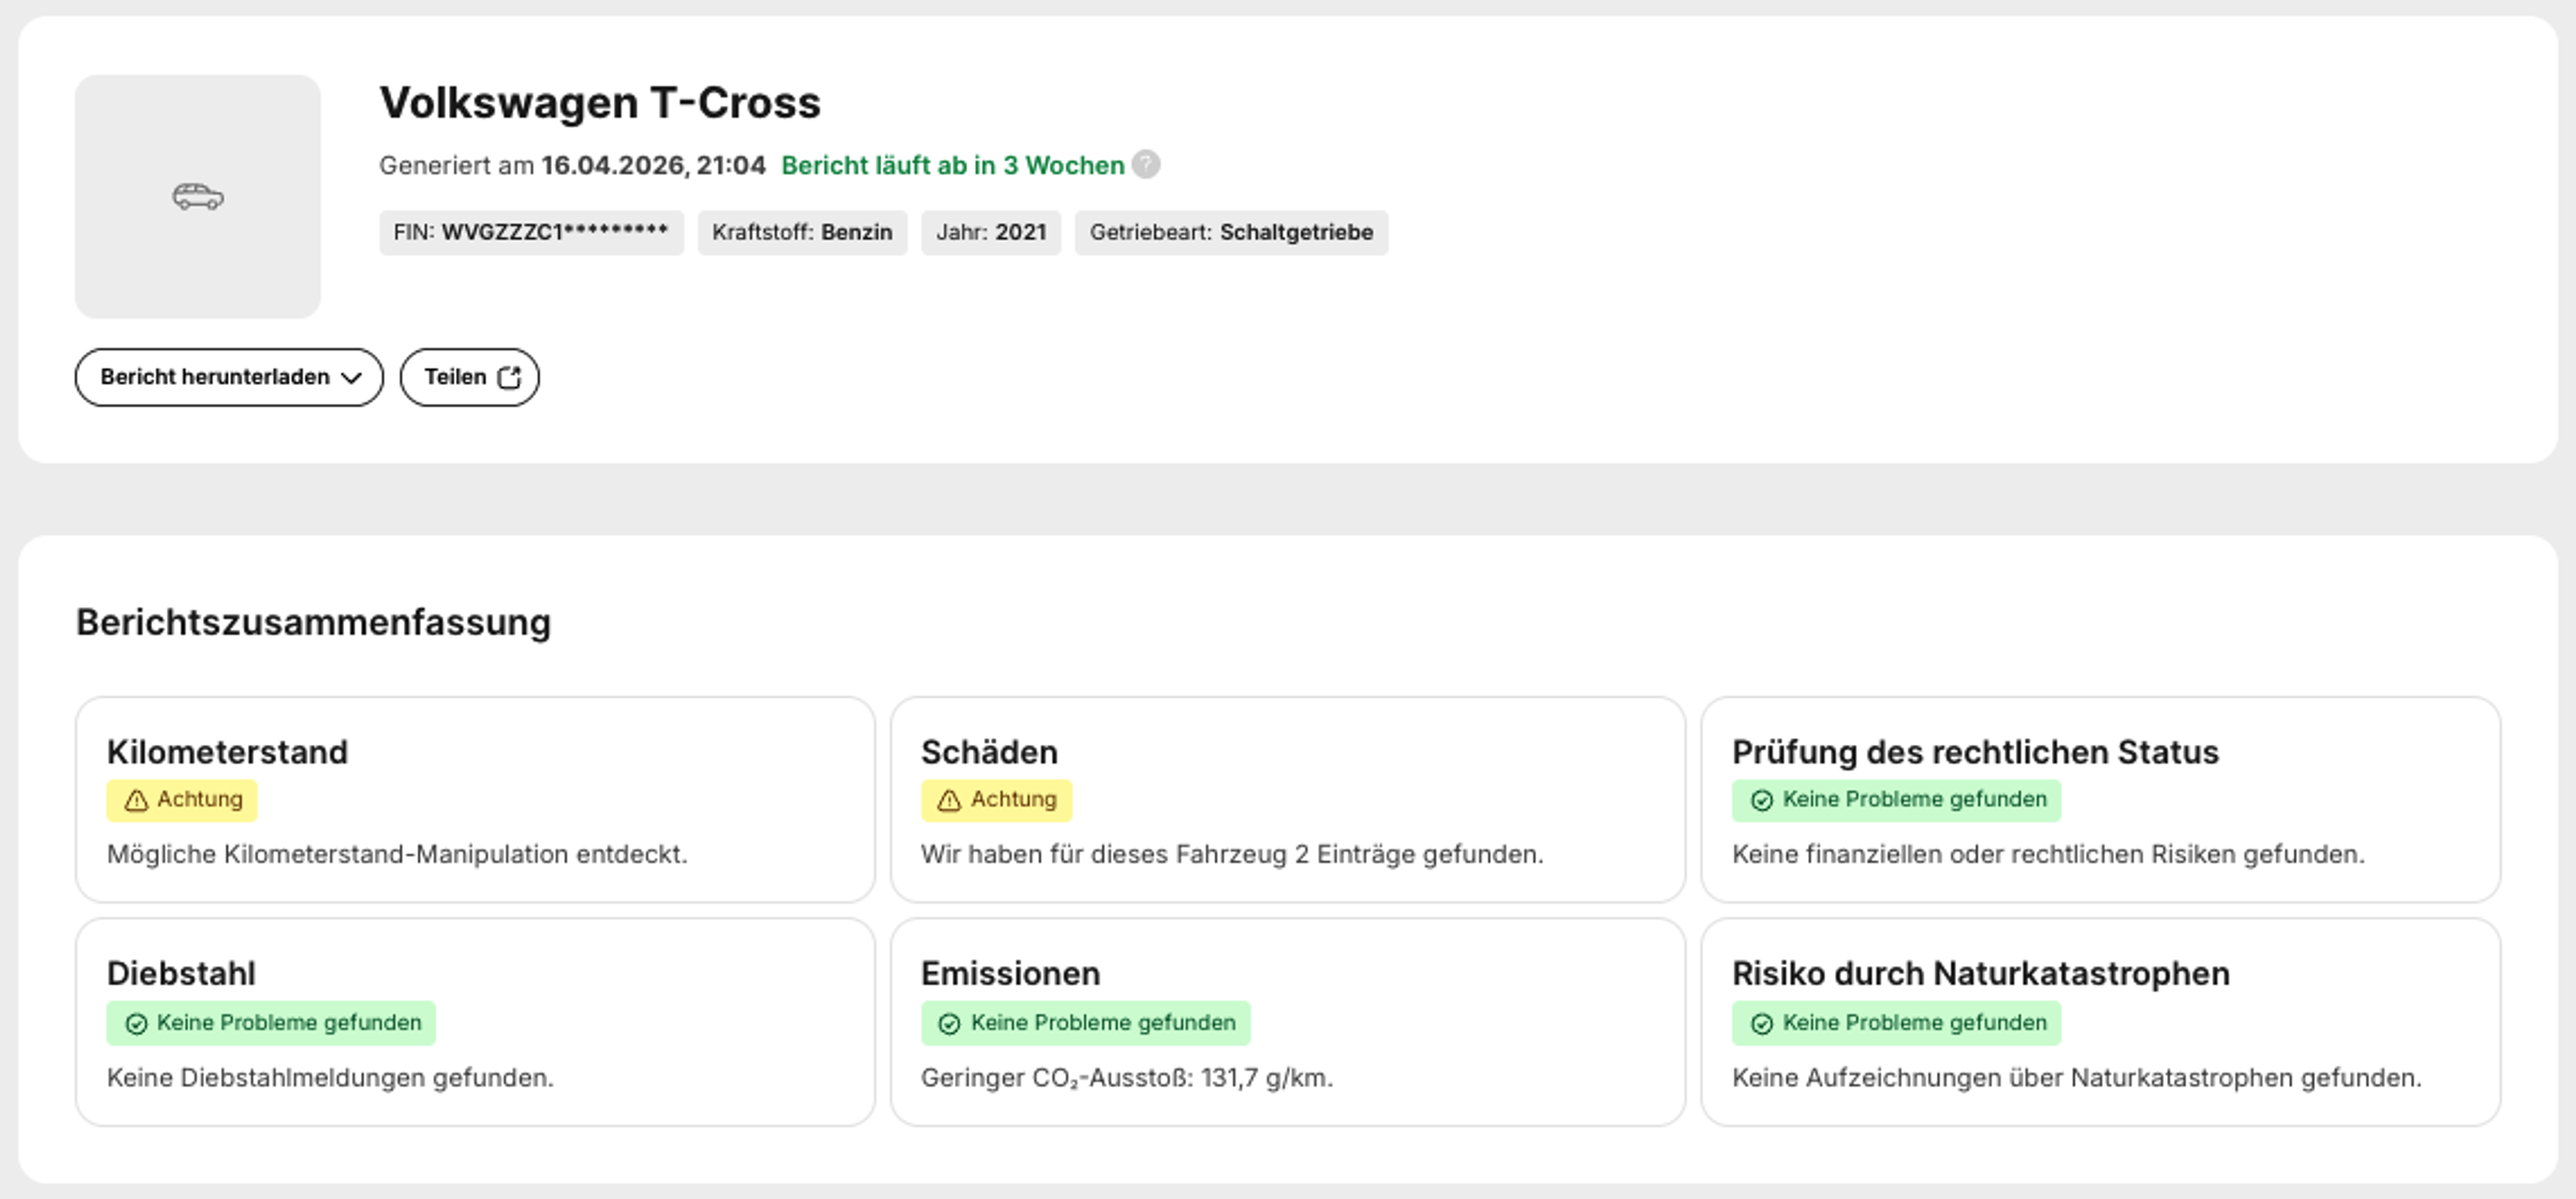Click the Risiko durch Naturkatastrophen card title
Viewport: 2576px width, 1199px height.
pyautogui.click(x=1981, y=973)
